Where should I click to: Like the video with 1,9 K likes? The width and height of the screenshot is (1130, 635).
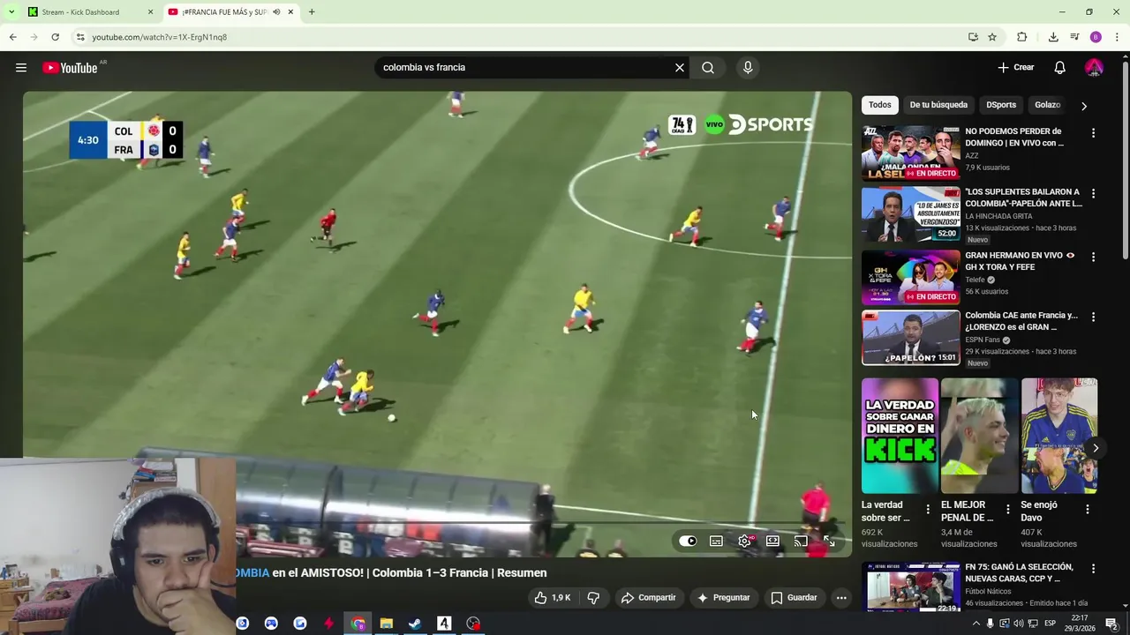point(554,598)
